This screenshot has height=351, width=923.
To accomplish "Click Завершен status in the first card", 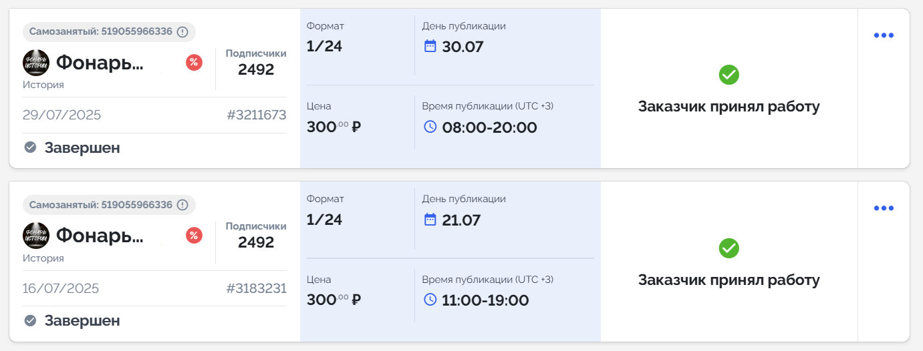I will (82, 148).
